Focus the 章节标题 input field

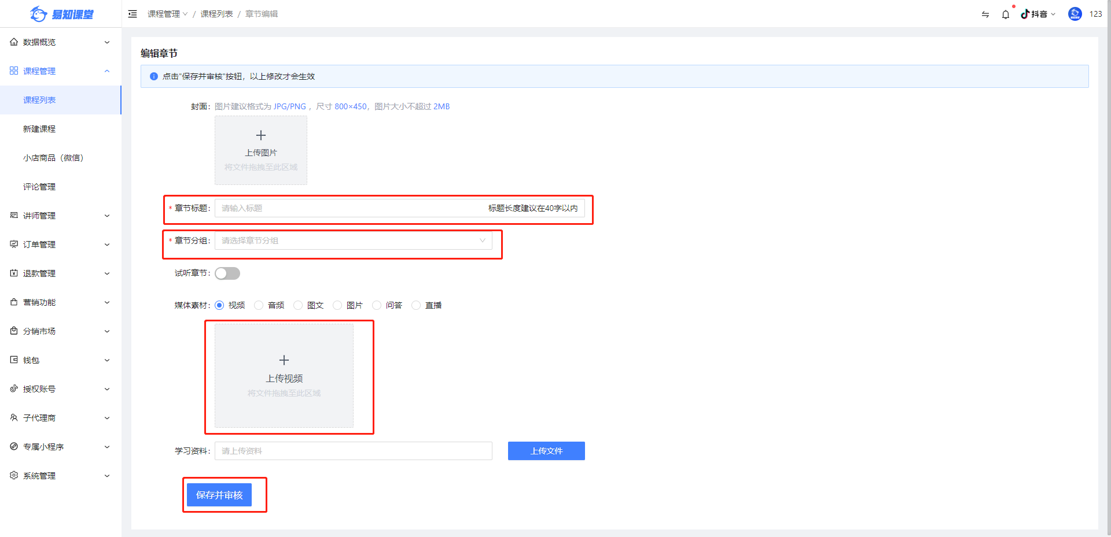400,208
